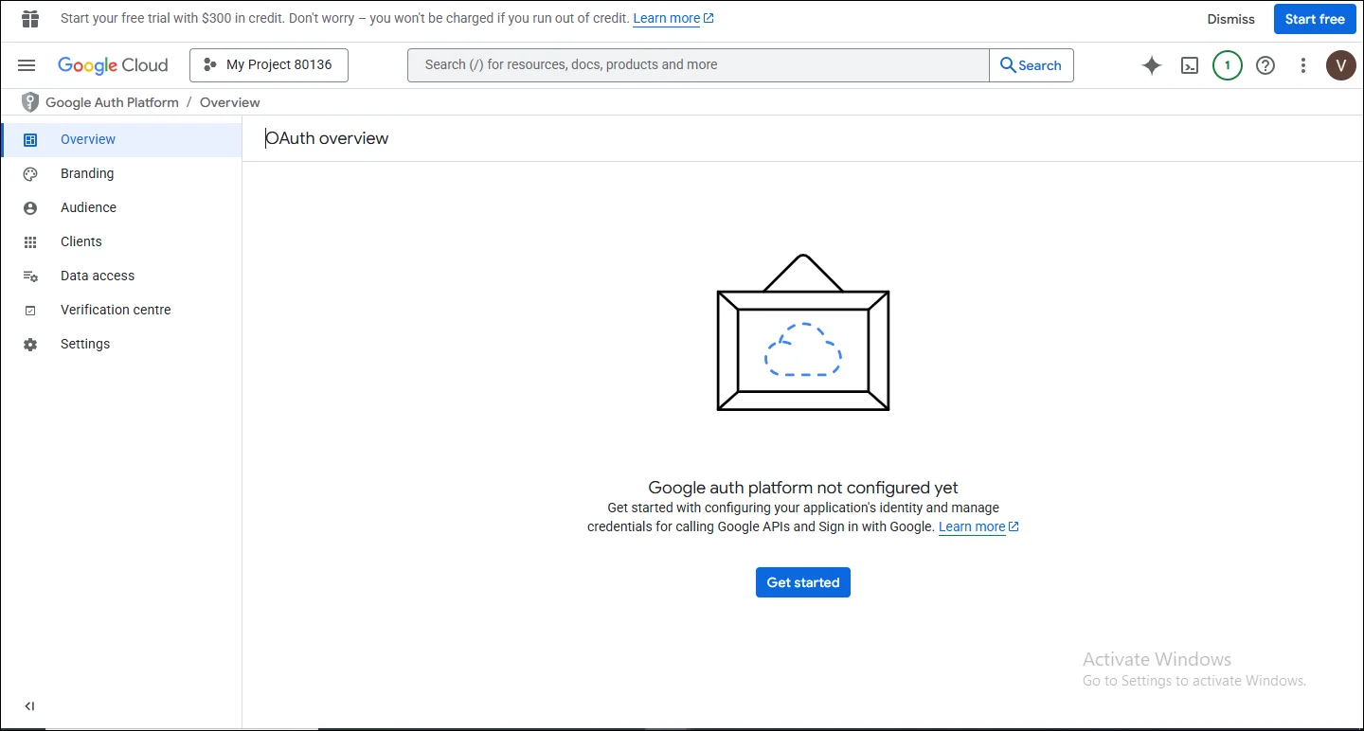Open Settings in the sidebar
This screenshot has width=1364, height=731.
point(122,345)
